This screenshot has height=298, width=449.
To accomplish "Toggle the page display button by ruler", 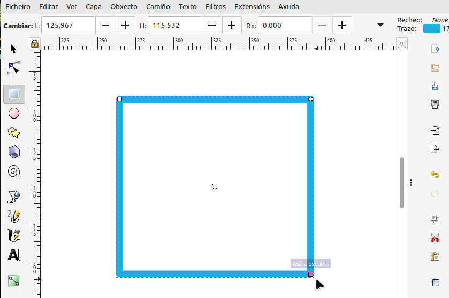I will pos(402,44).
